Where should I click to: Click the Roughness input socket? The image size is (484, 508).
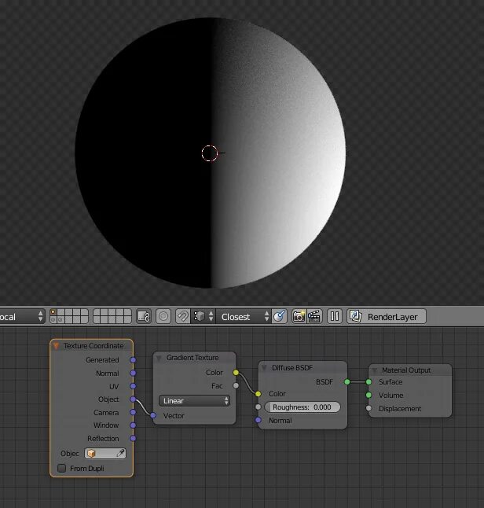258,407
